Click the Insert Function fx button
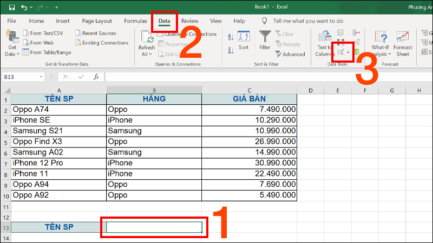This screenshot has width=433, height=243. point(96,77)
